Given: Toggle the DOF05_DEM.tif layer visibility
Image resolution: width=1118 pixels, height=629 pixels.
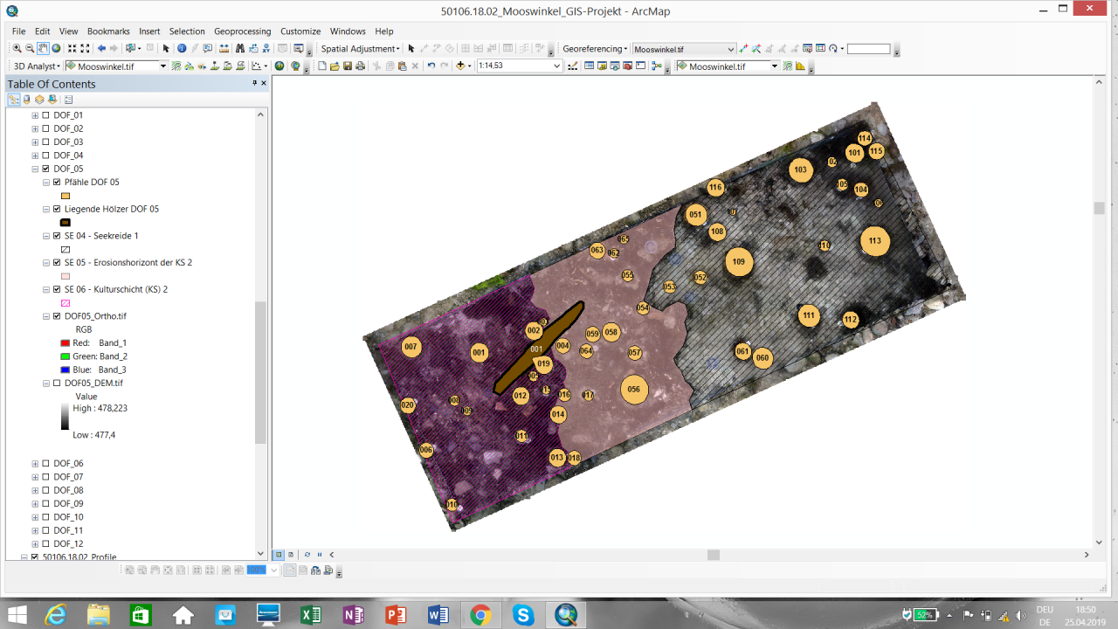Looking at the screenshot, I should (x=57, y=383).
